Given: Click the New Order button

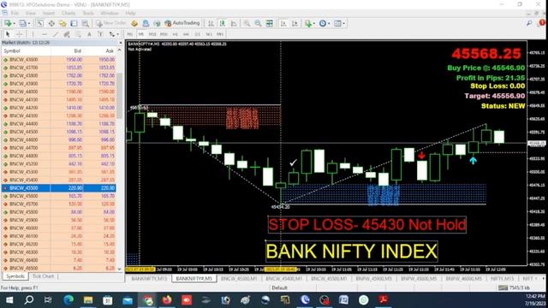Looking at the screenshot, I should click(x=111, y=23).
